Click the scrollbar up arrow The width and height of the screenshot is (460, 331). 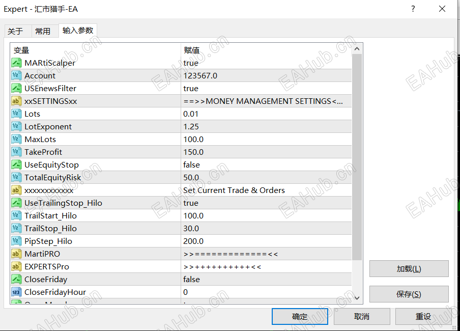point(357,49)
